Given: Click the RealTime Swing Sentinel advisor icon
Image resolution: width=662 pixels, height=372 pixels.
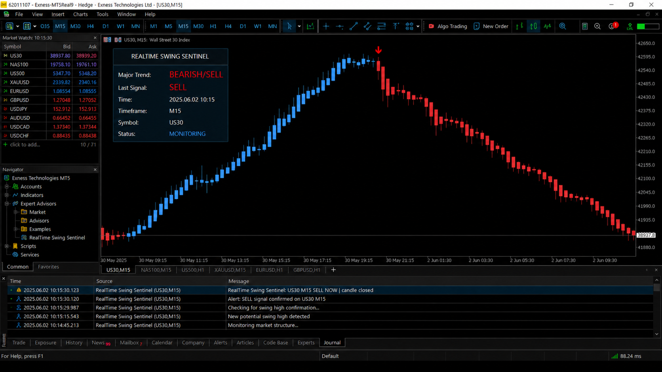Looking at the screenshot, I should [x=24, y=238].
